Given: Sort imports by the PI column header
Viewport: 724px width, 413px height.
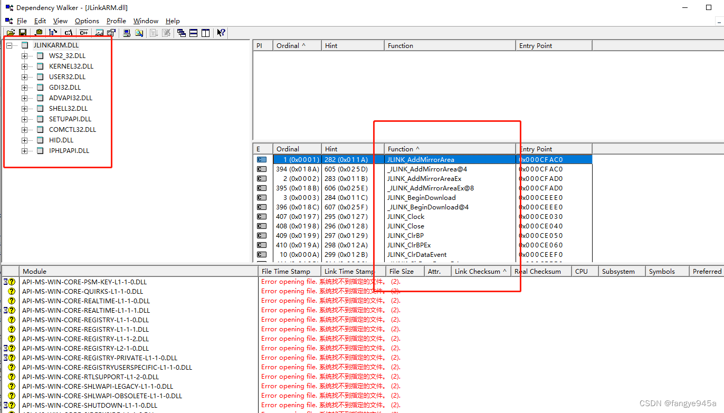Looking at the screenshot, I should (x=263, y=45).
